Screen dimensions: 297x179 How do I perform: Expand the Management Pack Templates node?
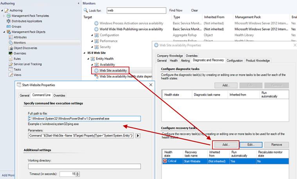(x=4, y=16)
